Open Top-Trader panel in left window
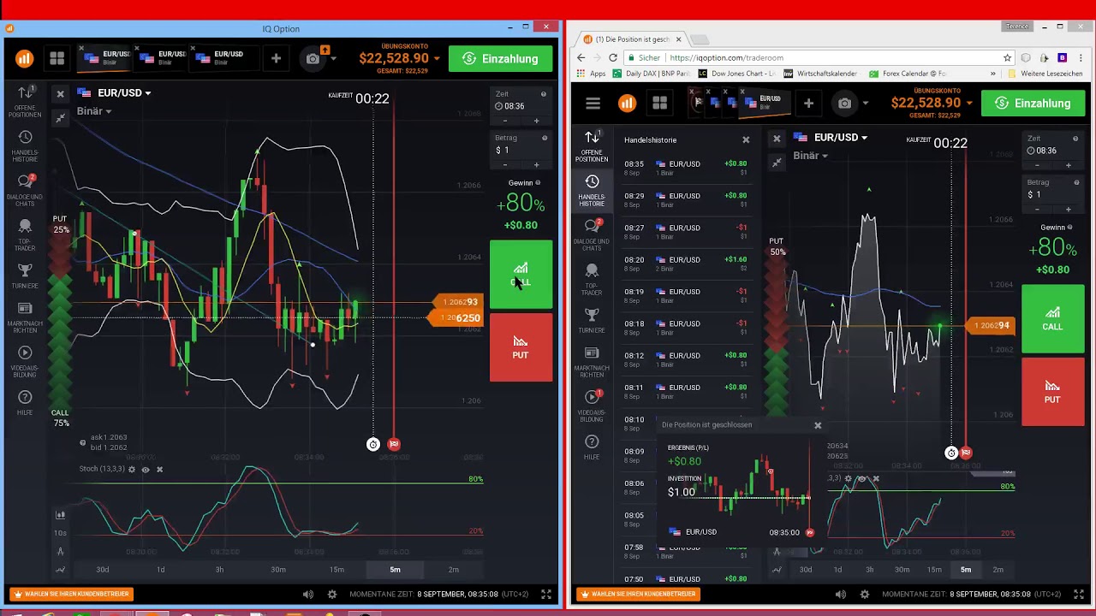This screenshot has width=1096, height=616. [25, 235]
